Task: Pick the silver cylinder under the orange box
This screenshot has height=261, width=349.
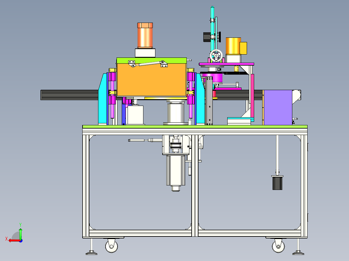Action: (176, 113)
